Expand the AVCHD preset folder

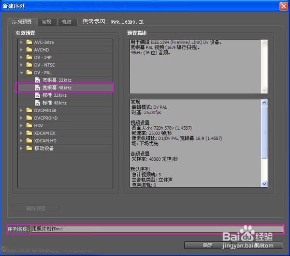click(x=21, y=50)
